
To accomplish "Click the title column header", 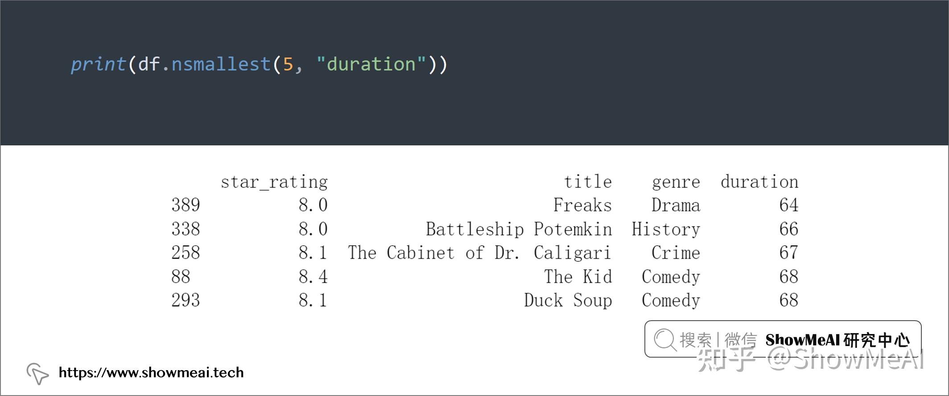I will coord(588,181).
